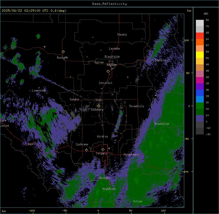Click the Okotoks label
Viewport: 219px width, 214px height.
105,178
